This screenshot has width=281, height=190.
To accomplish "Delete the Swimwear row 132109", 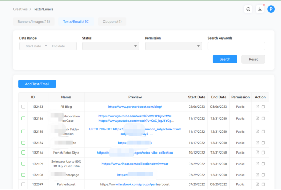I will (263, 164).
